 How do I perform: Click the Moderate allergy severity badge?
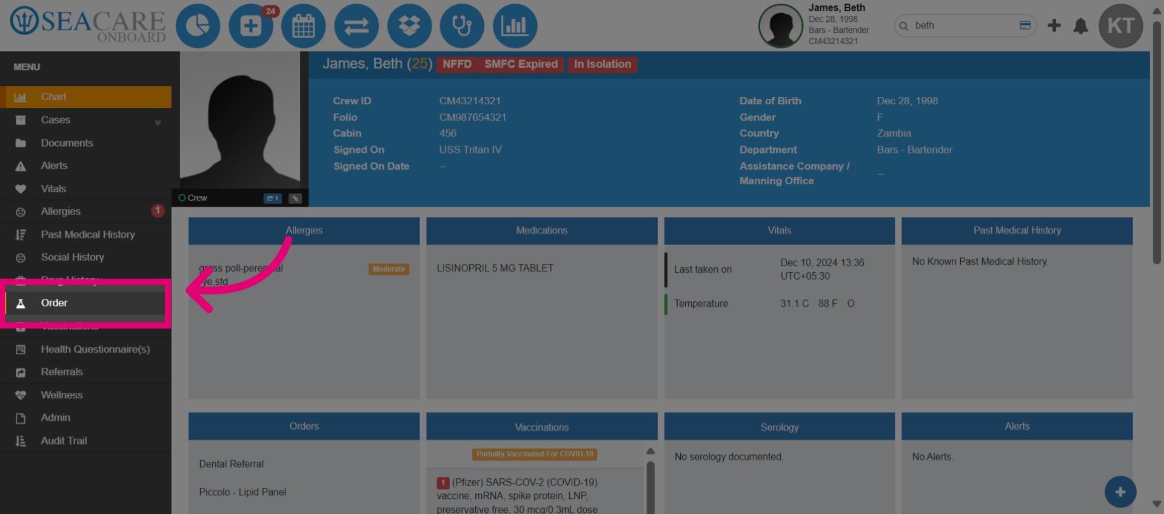[389, 269]
